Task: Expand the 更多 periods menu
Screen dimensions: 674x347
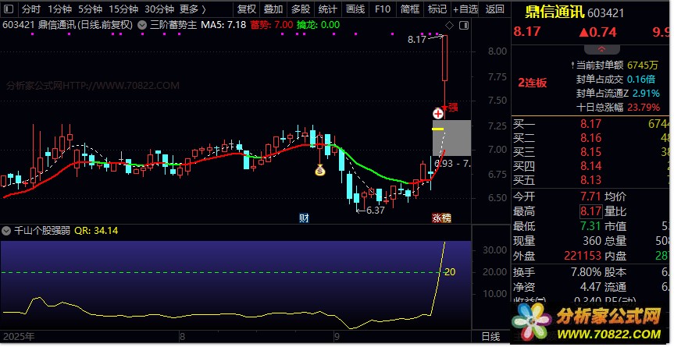Action: (193, 9)
